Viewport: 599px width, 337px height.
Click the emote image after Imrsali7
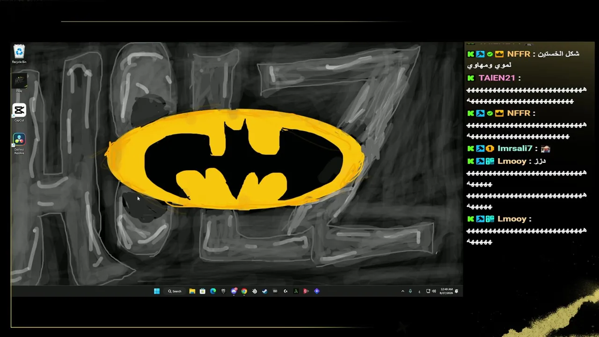[546, 149]
